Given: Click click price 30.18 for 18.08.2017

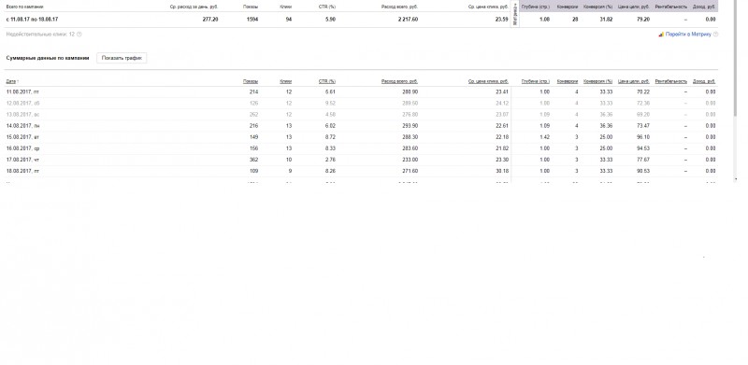Looking at the screenshot, I should coord(502,171).
